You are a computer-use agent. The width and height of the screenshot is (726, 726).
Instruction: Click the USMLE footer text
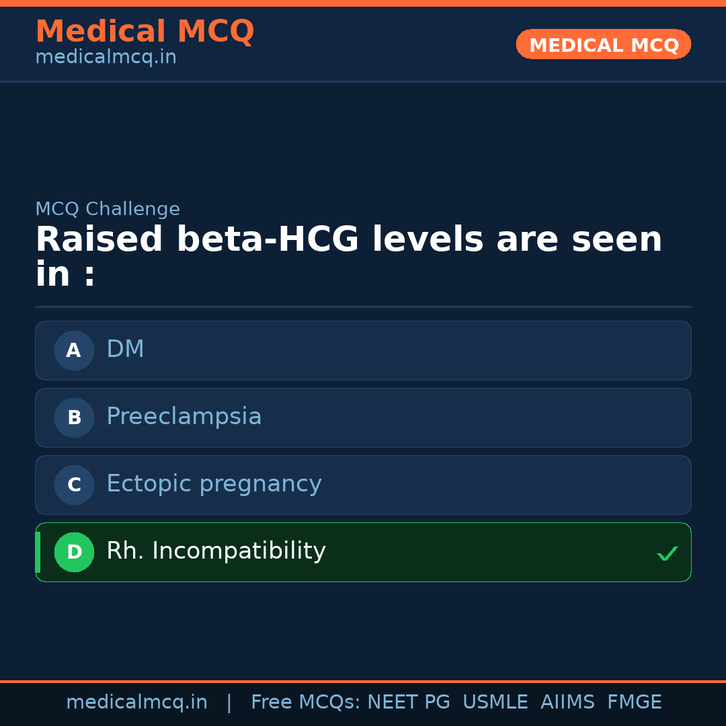[x=495, y=702]
